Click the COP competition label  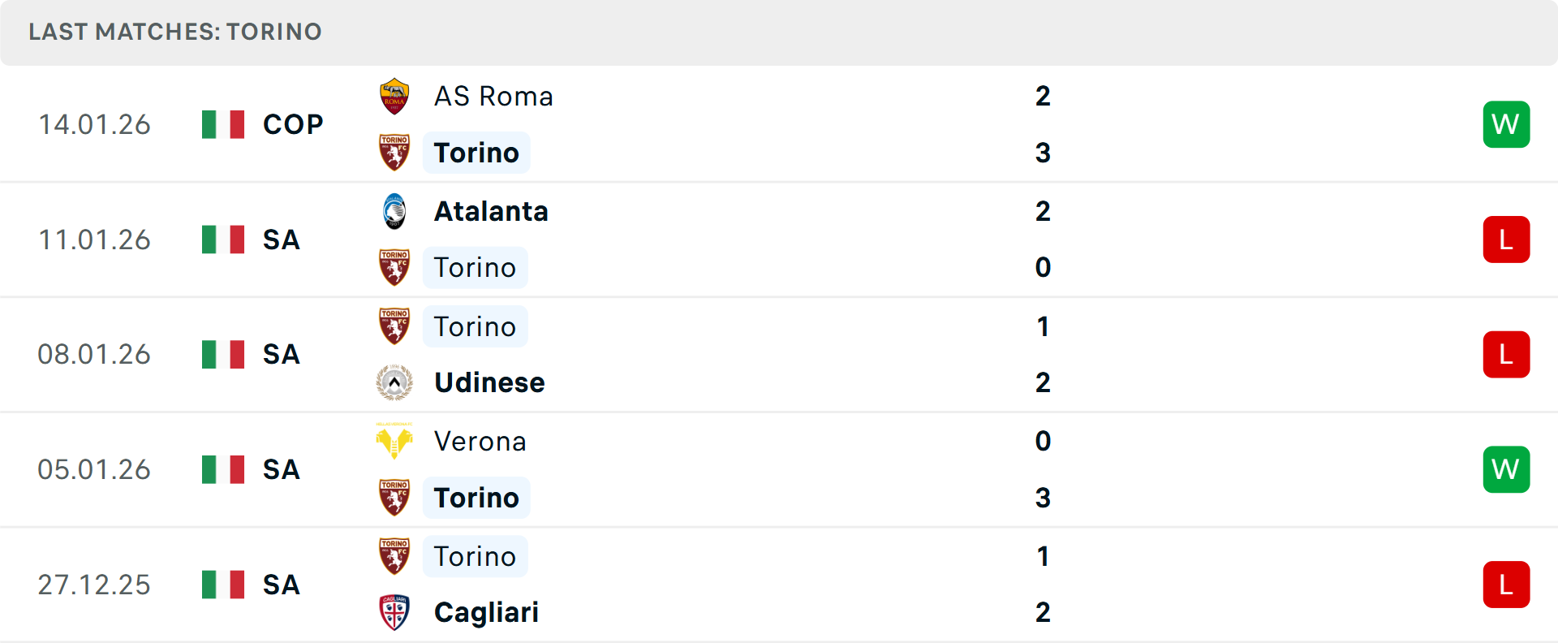point(293,124)
